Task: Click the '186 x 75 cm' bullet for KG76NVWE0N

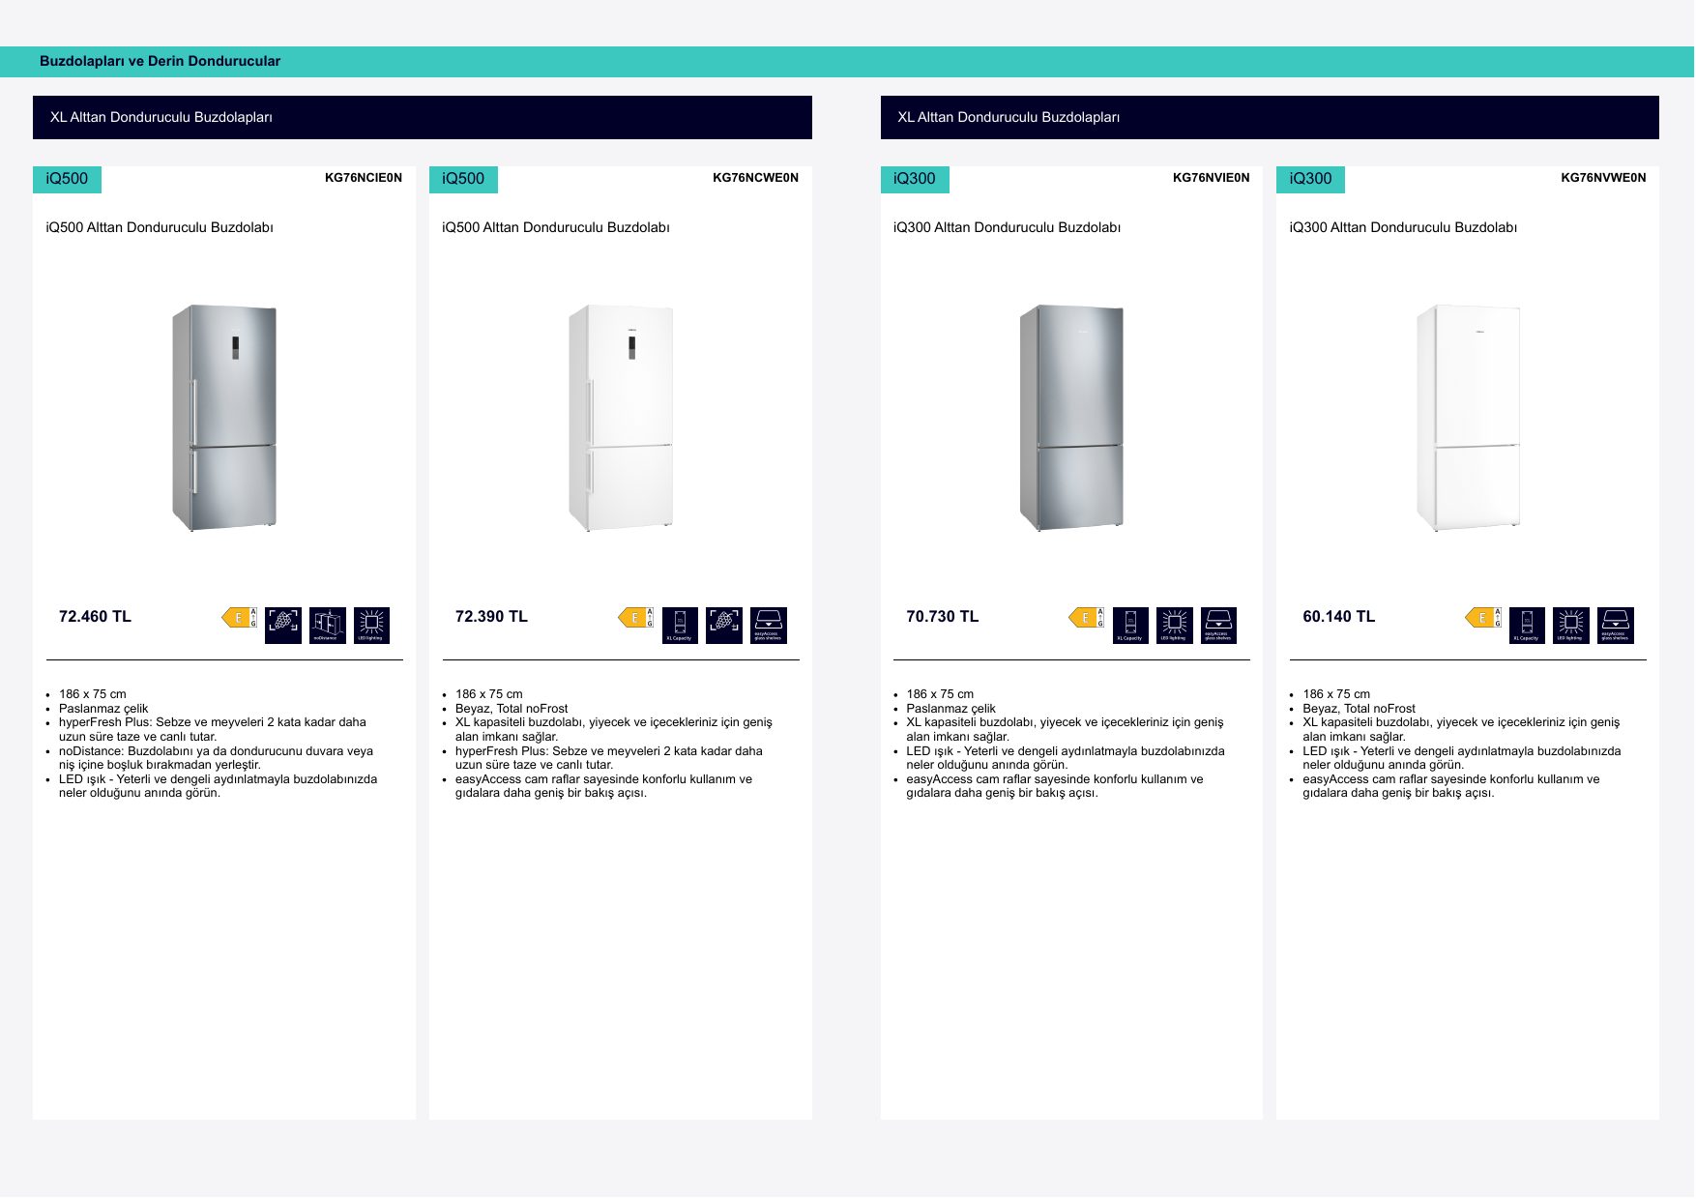Action: click(1336, 694)
